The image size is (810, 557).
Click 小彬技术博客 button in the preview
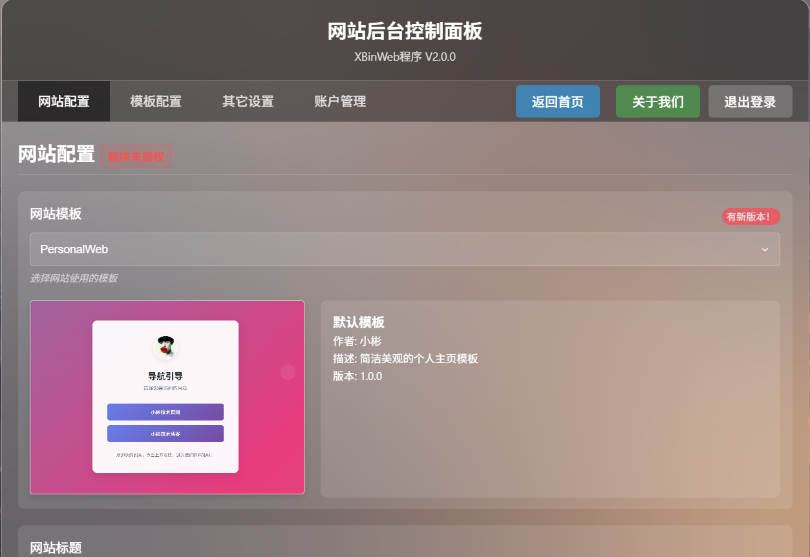point(165,434)
